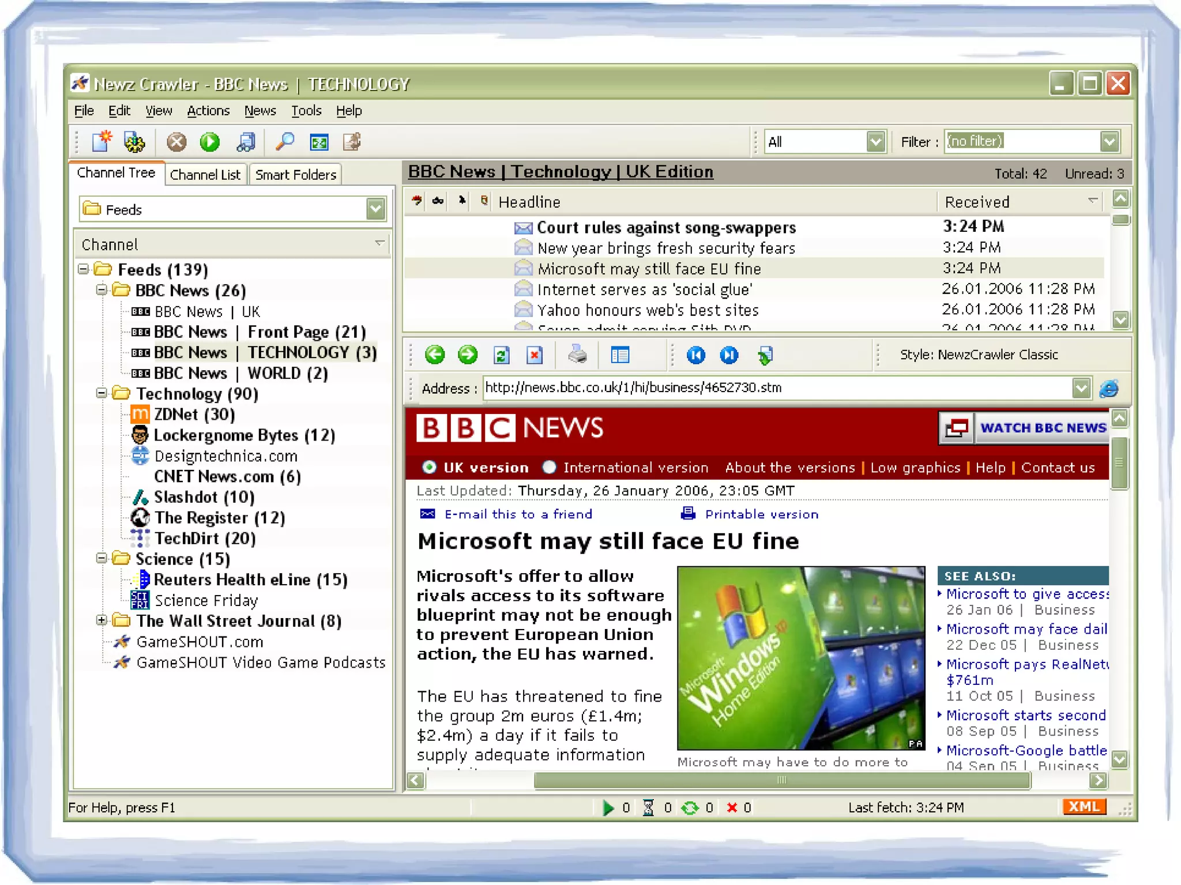1181x885 pixels.
Task: Collapse the Technology (90) folder
Action: 101,393
